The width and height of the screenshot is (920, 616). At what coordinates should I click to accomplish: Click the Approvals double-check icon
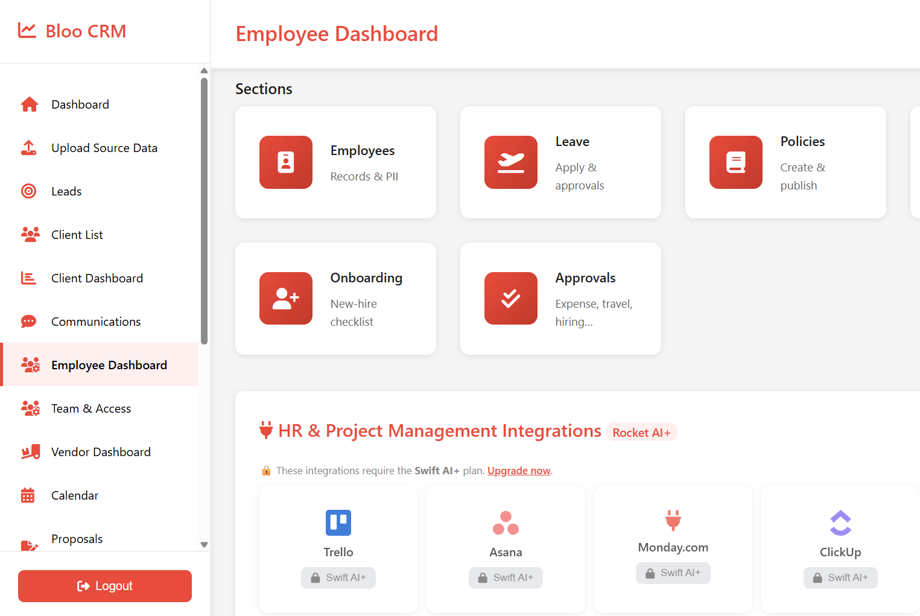(x=511, y=299)
